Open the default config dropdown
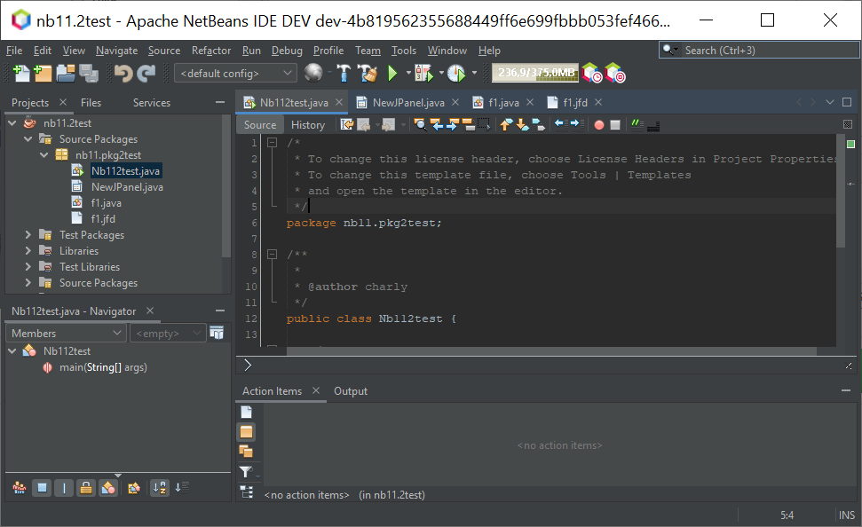 (236, 73)
